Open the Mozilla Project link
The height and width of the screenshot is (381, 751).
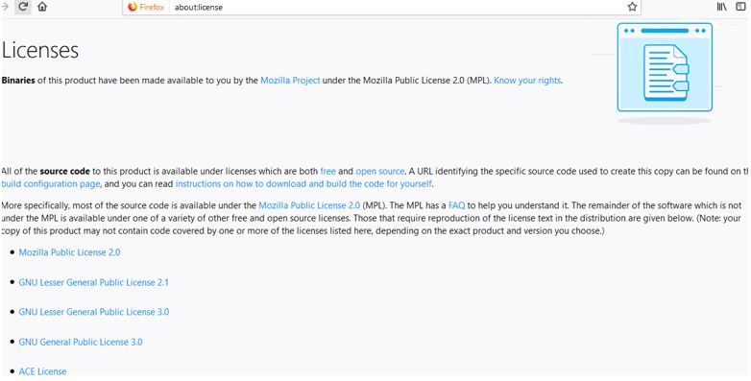[x=290, y=81]
